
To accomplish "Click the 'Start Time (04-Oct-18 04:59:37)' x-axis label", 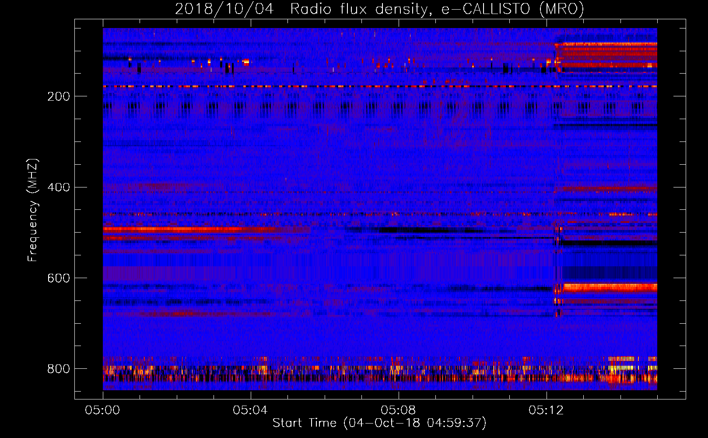I will click(379, 423).
